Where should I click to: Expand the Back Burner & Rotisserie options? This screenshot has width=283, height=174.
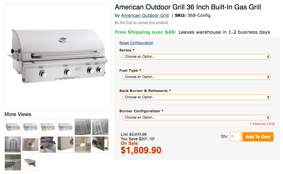pos(196,97)
